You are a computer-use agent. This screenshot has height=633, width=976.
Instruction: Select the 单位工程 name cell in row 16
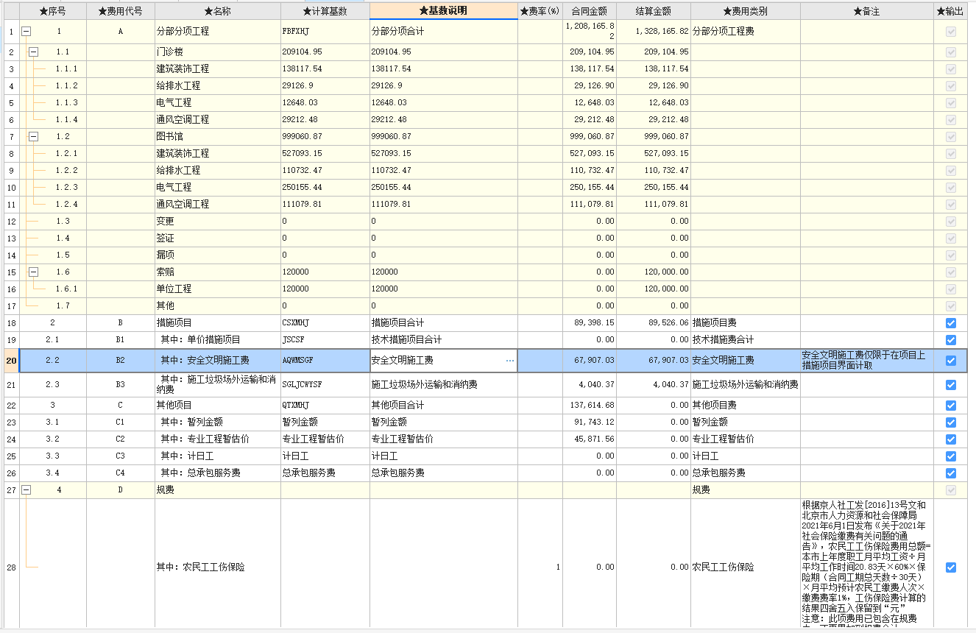point(218,289)
